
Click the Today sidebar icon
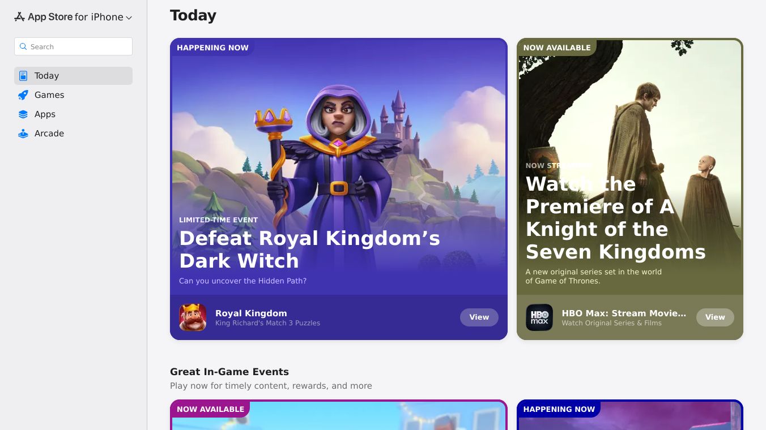coord(23,76)
